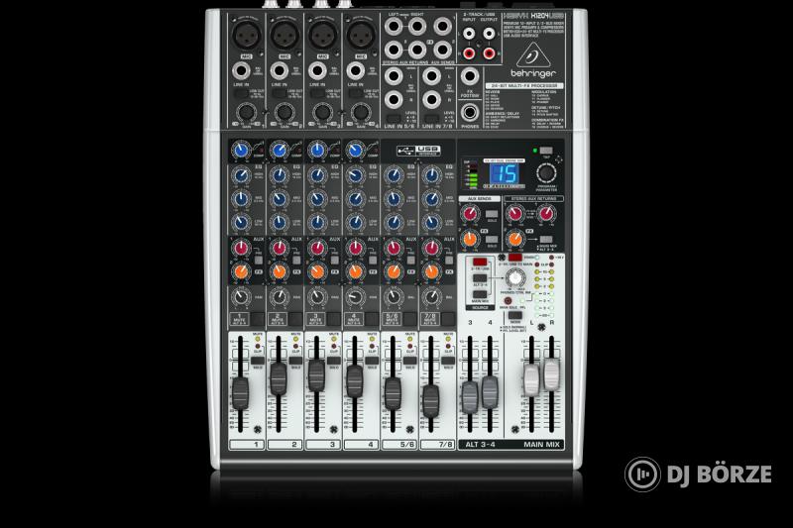
Task: Select channel 3 XLR mic input jack
Action: click(323, 36)
